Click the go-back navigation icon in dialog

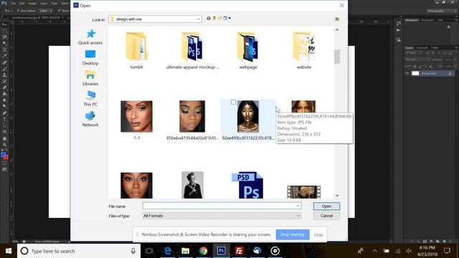209,19
